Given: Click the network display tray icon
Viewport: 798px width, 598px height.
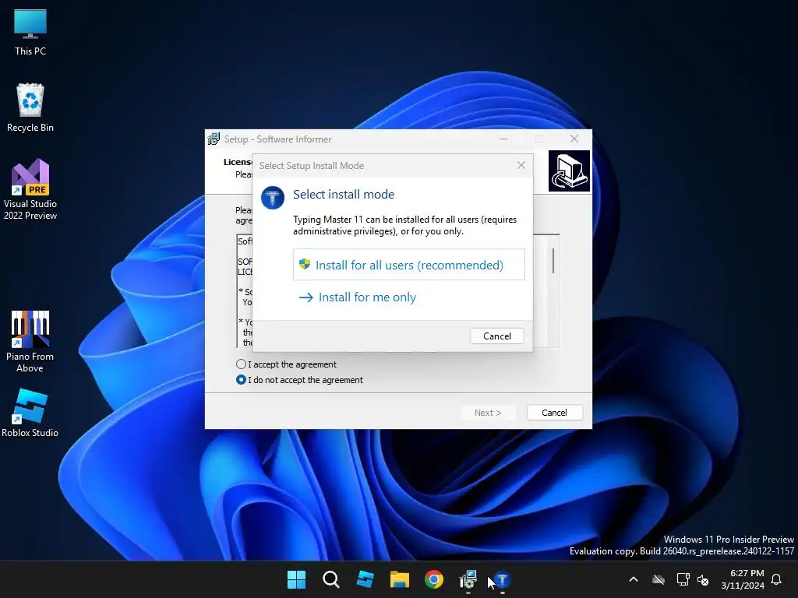Looking at the screenshot, I should [683, 579].
